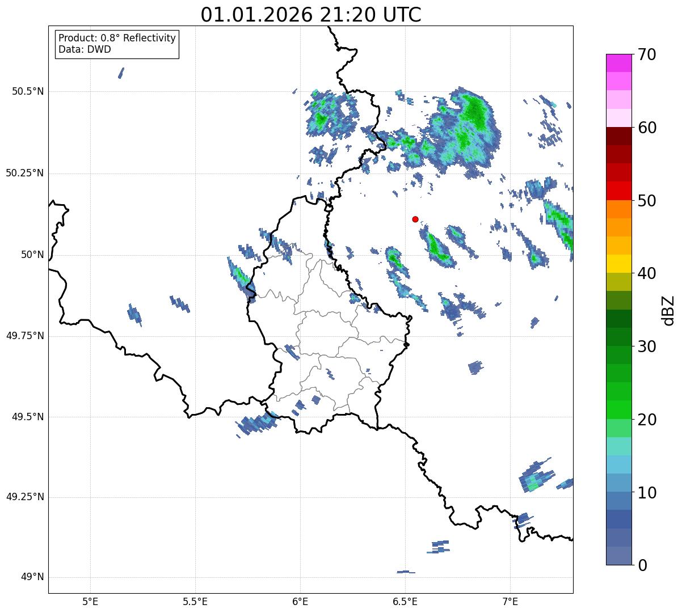
Task: Click the 49.5°N latitude label
Action: 28,417
